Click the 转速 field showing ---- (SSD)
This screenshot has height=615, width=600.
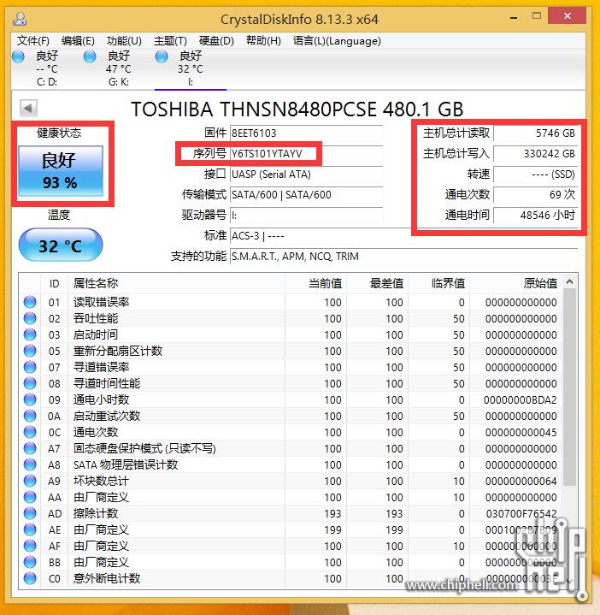536,174
